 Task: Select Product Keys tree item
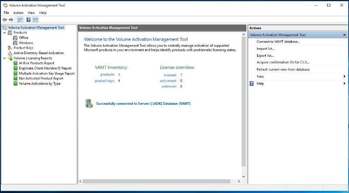tap(24, 48)
